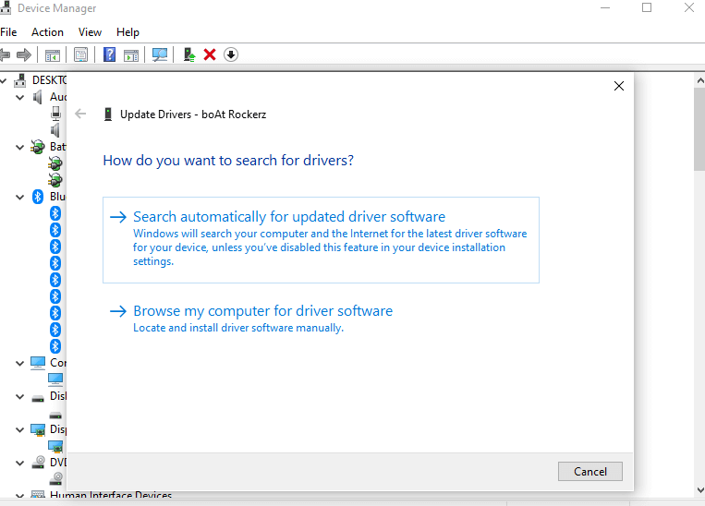Collapse the Audio inputs category chevron

(19, 98)
